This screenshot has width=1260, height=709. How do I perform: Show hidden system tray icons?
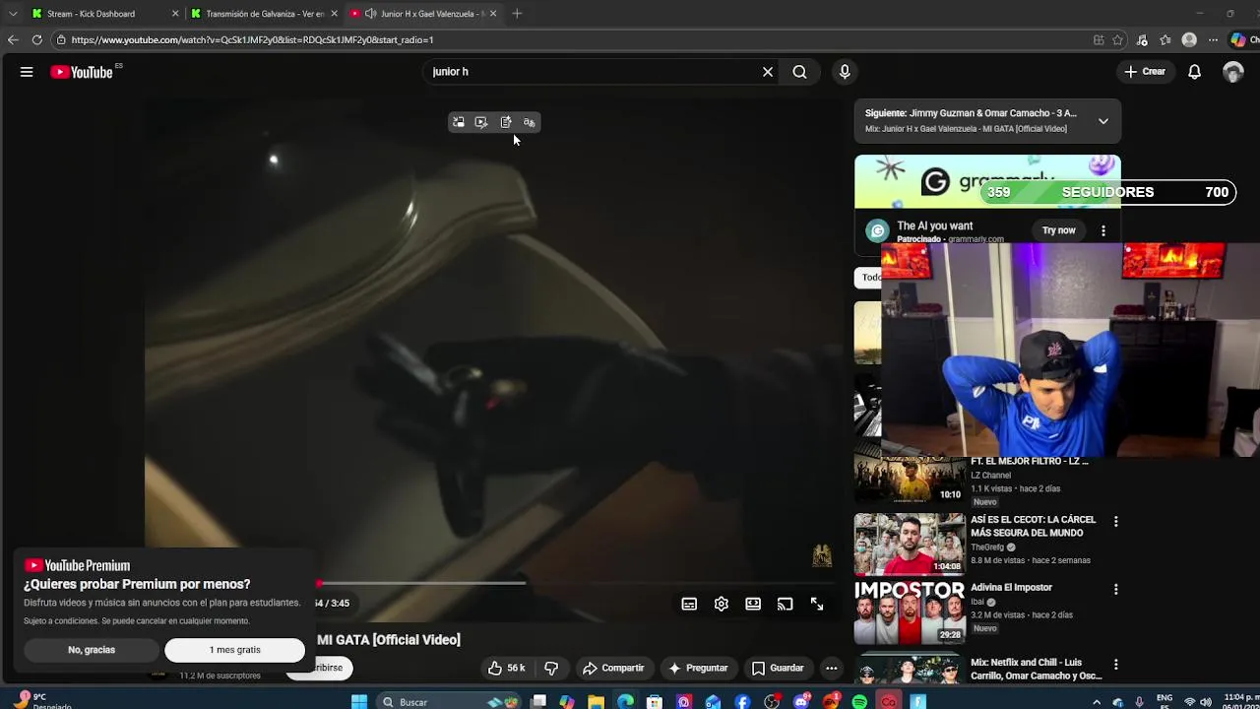[1097, 702]
